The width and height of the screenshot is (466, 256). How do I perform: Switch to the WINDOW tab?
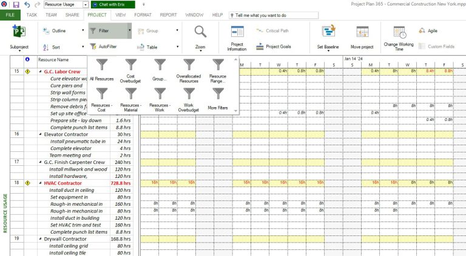tap(194, 15)
